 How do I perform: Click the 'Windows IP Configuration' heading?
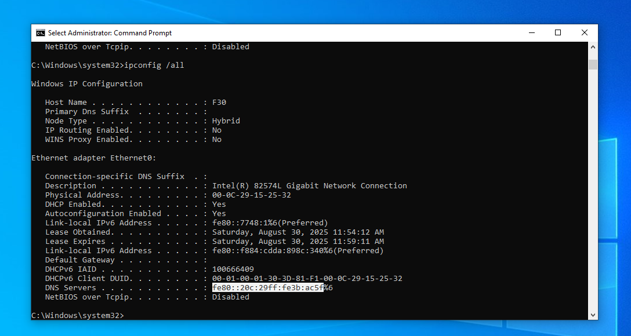pyautogui.click(x=87, y=83)
